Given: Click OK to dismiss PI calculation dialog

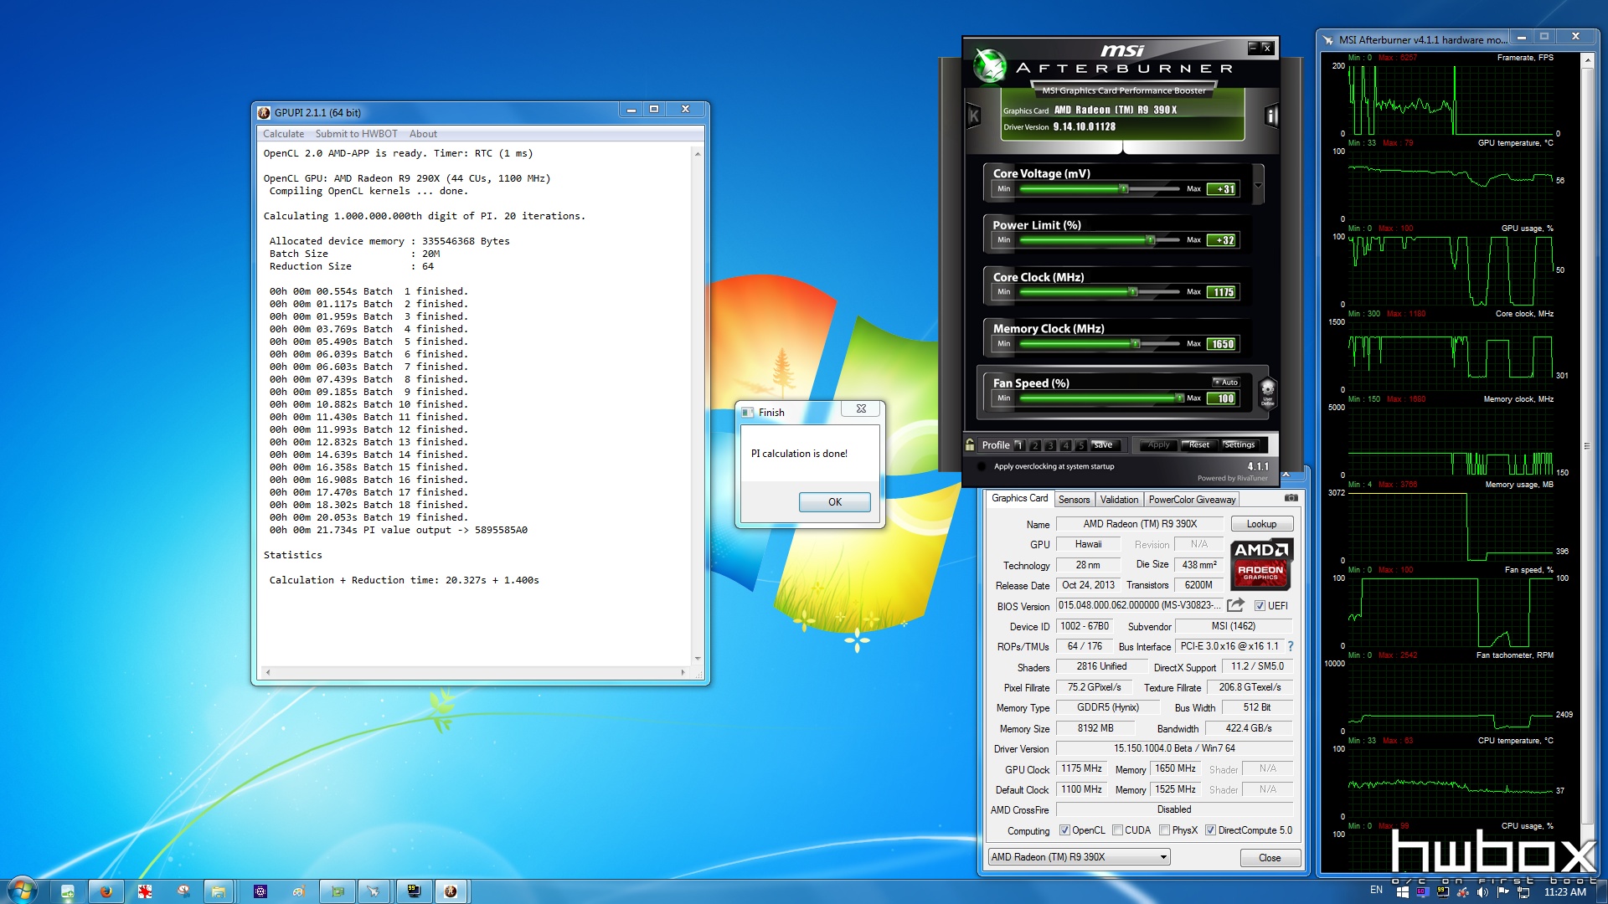Looking at the screenshot, I should pyautogui.click(x=834, y=501).
